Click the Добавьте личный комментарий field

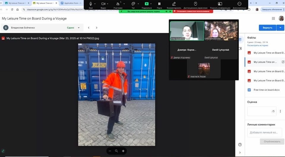(x=264, y=132)
